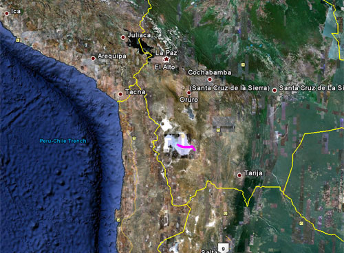
Task: Click the Ica city marker dot
Action: 7,14
